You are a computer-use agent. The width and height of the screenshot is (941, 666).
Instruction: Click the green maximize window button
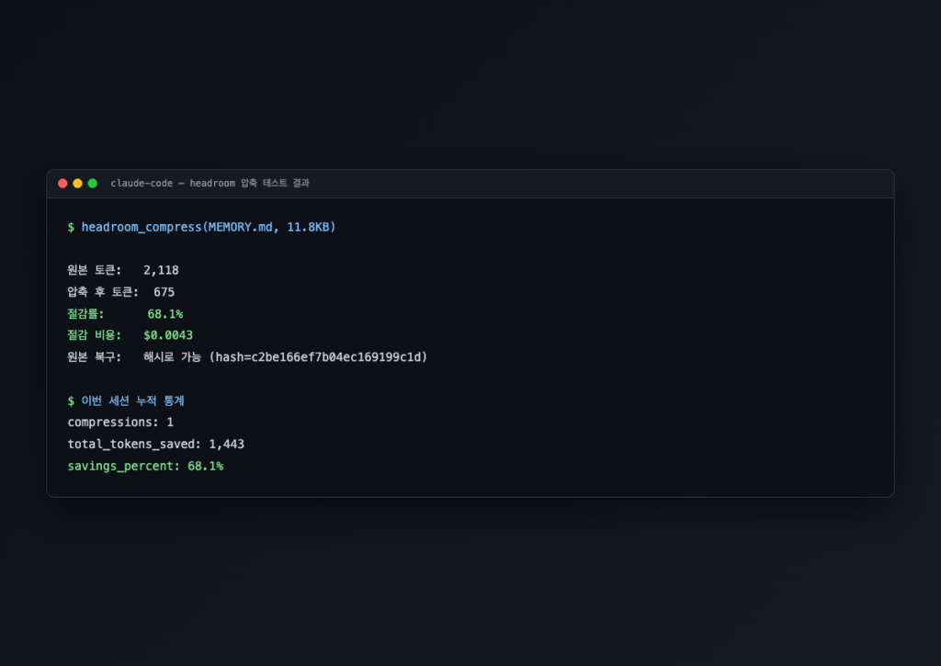[x=93, y=184]
